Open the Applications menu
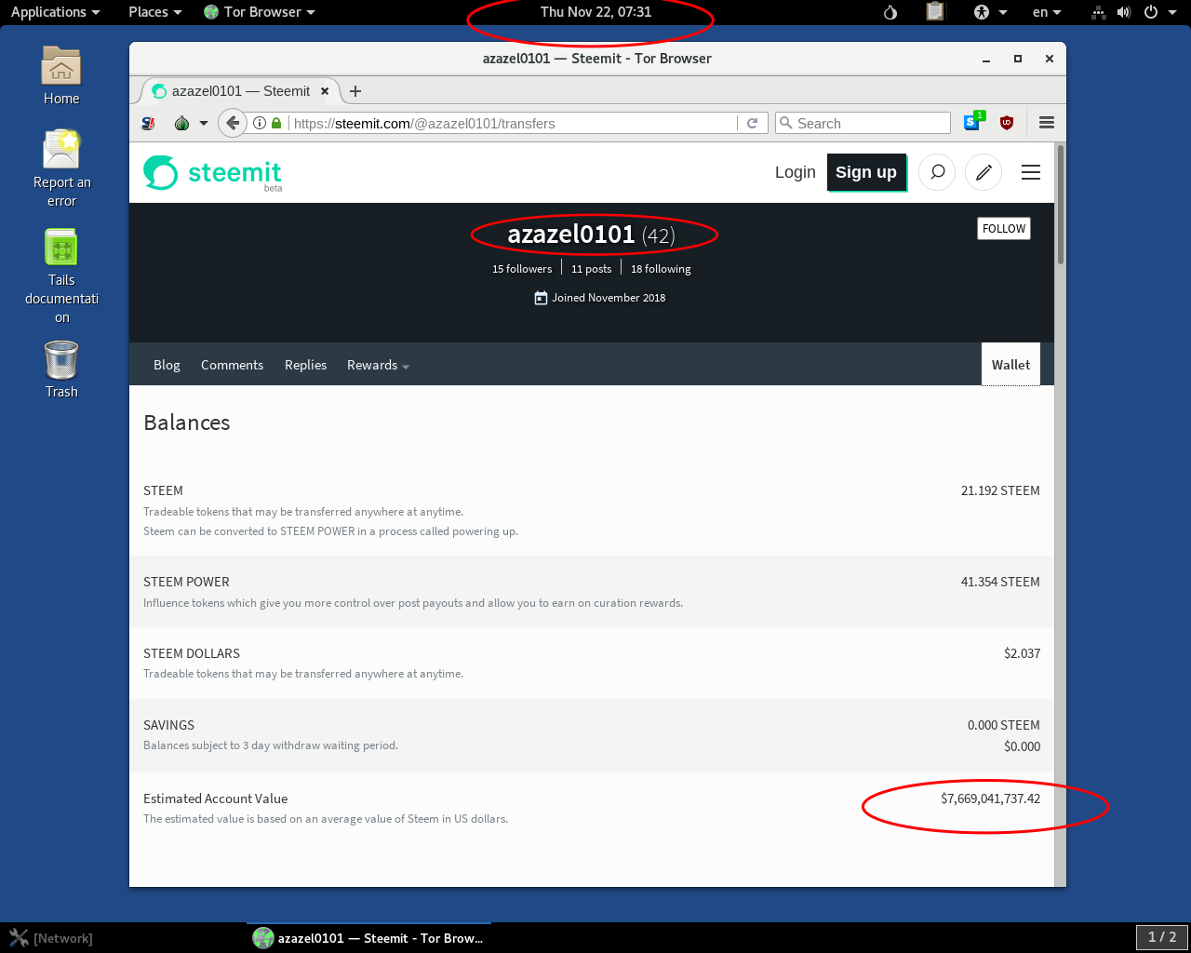 click(x=55, y=12)
